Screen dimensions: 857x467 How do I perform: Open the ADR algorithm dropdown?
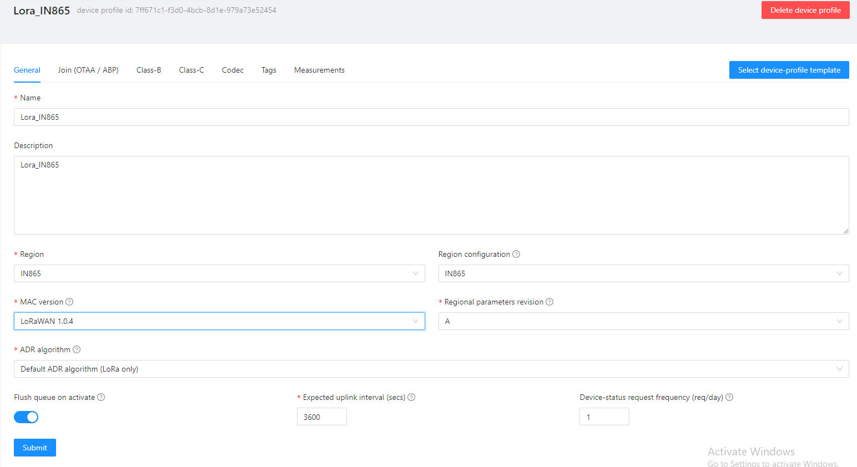point(431,369)
